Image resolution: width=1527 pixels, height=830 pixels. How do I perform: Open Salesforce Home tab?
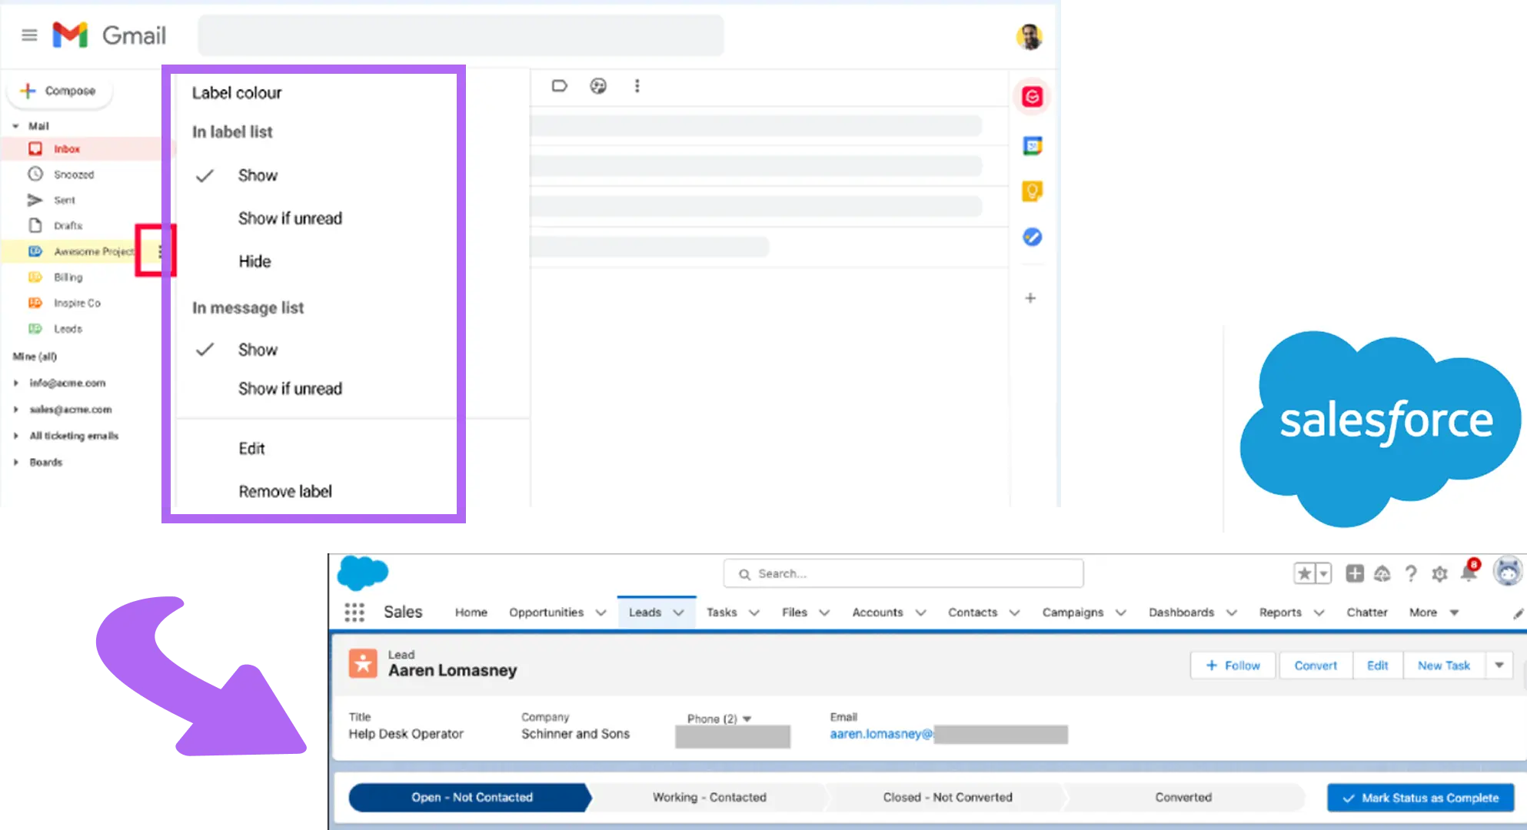(x=471, y=613)
